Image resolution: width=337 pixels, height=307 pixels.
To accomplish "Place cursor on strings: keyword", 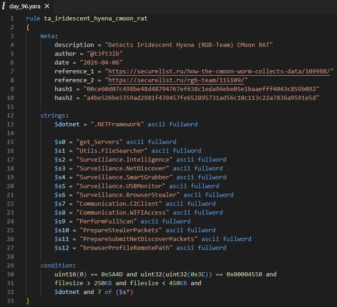I will click(55, 115).
